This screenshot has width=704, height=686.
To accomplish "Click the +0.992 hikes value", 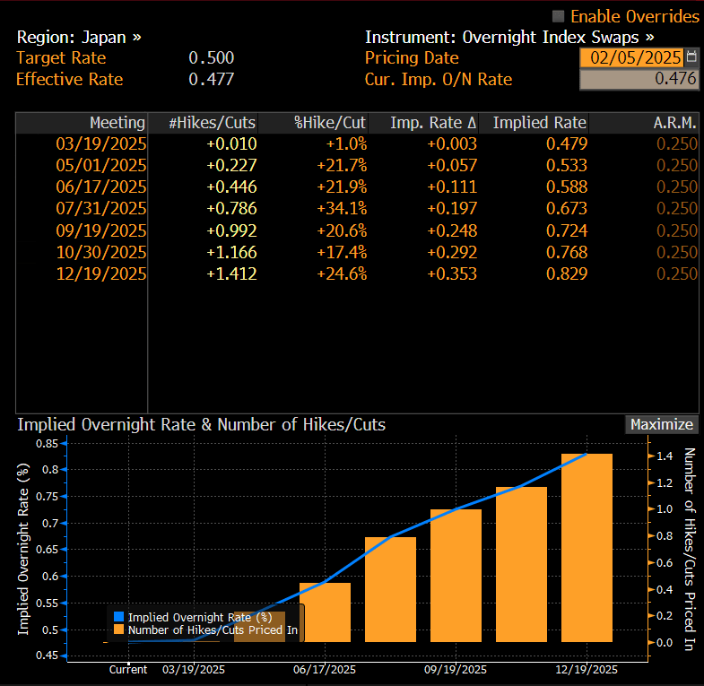I will click(x=231, y=230).
